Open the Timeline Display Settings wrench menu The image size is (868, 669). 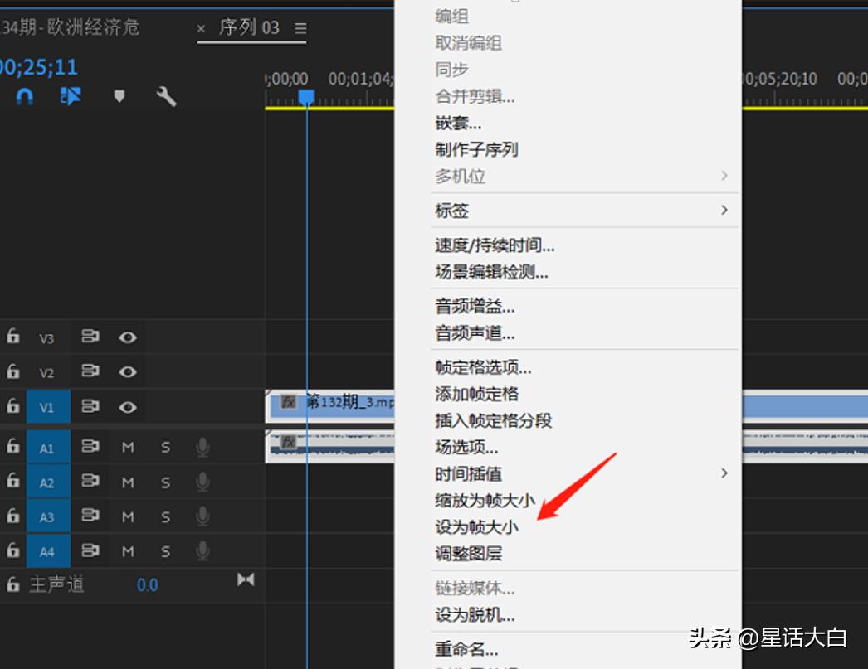click(166, 96)
